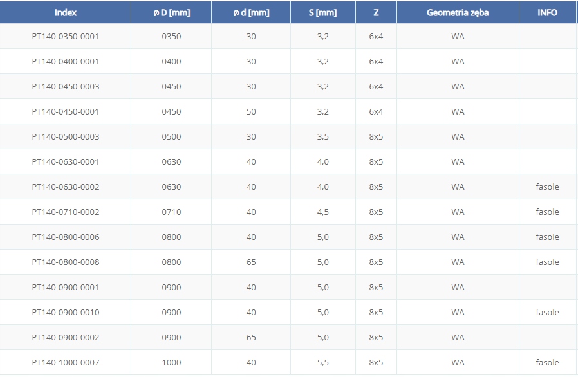Viewport: 578px width, 377px height.
Task: Click the PT140-0450-0003 index cell
Action: 65,87
